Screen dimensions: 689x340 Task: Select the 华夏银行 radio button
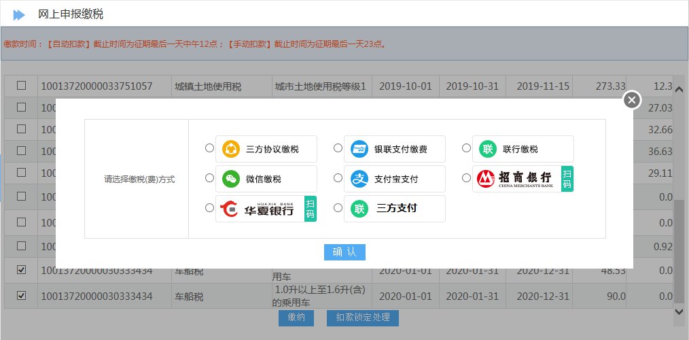pyautogui.click(x=209, y=208)
